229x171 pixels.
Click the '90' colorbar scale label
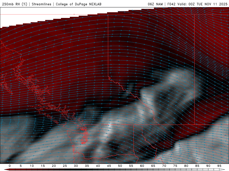pos(208,166)
